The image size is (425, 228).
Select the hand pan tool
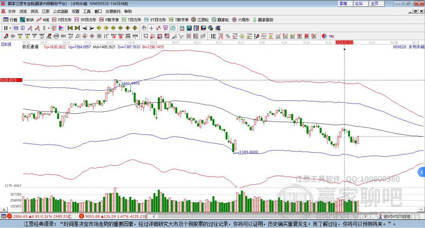click(144, 28)
